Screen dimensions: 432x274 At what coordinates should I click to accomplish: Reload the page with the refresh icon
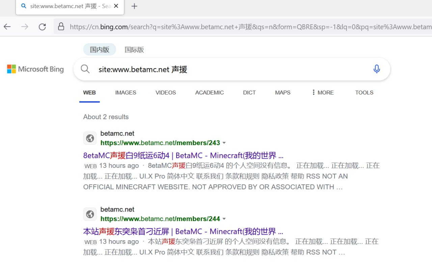pos(42,27)
